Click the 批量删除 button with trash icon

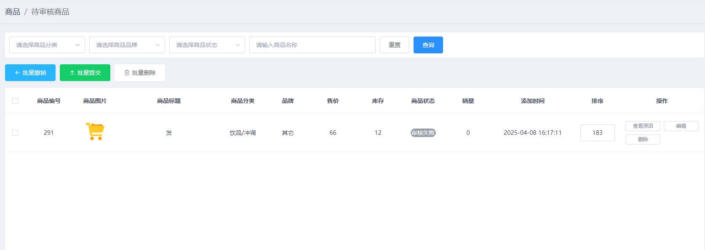pyautogui.click(x=140, y=73)
